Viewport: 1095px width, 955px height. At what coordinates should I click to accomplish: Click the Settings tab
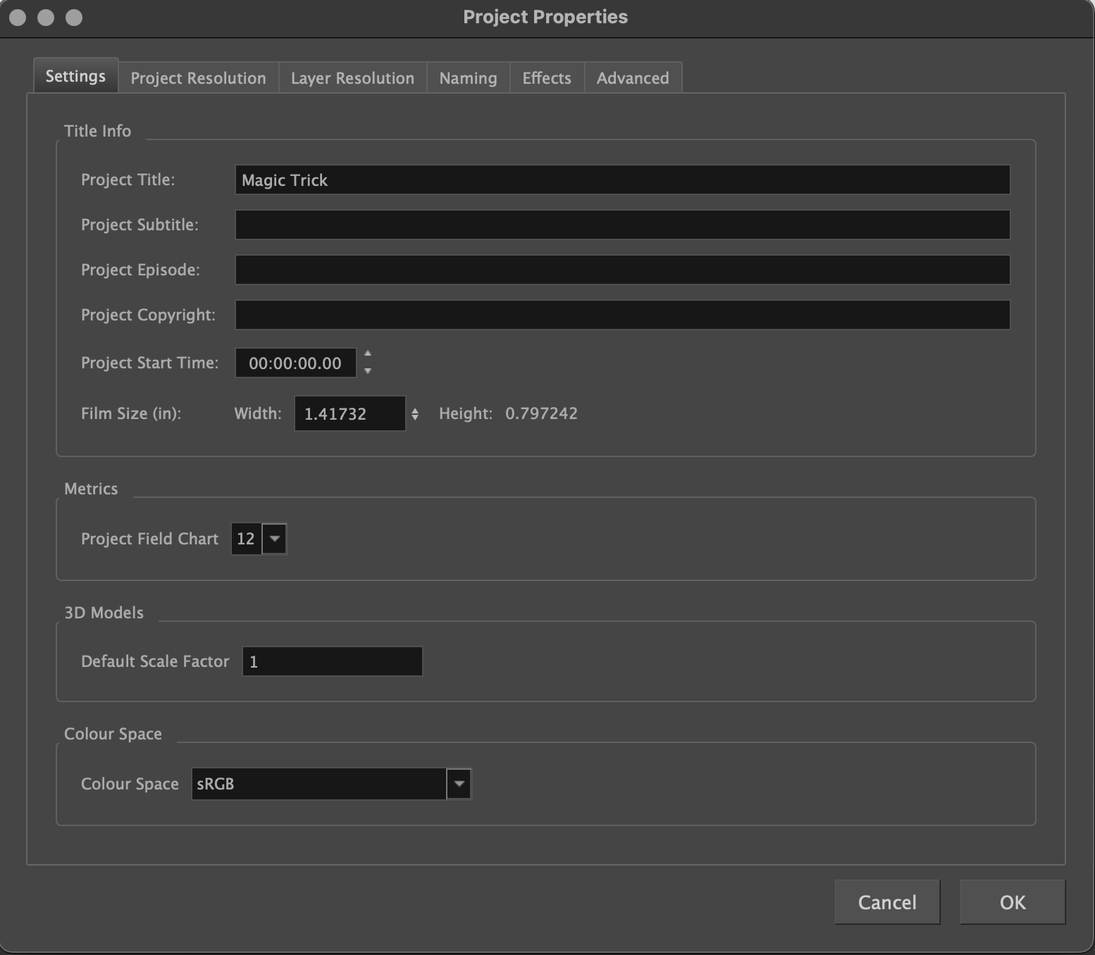tap(75, 76)
